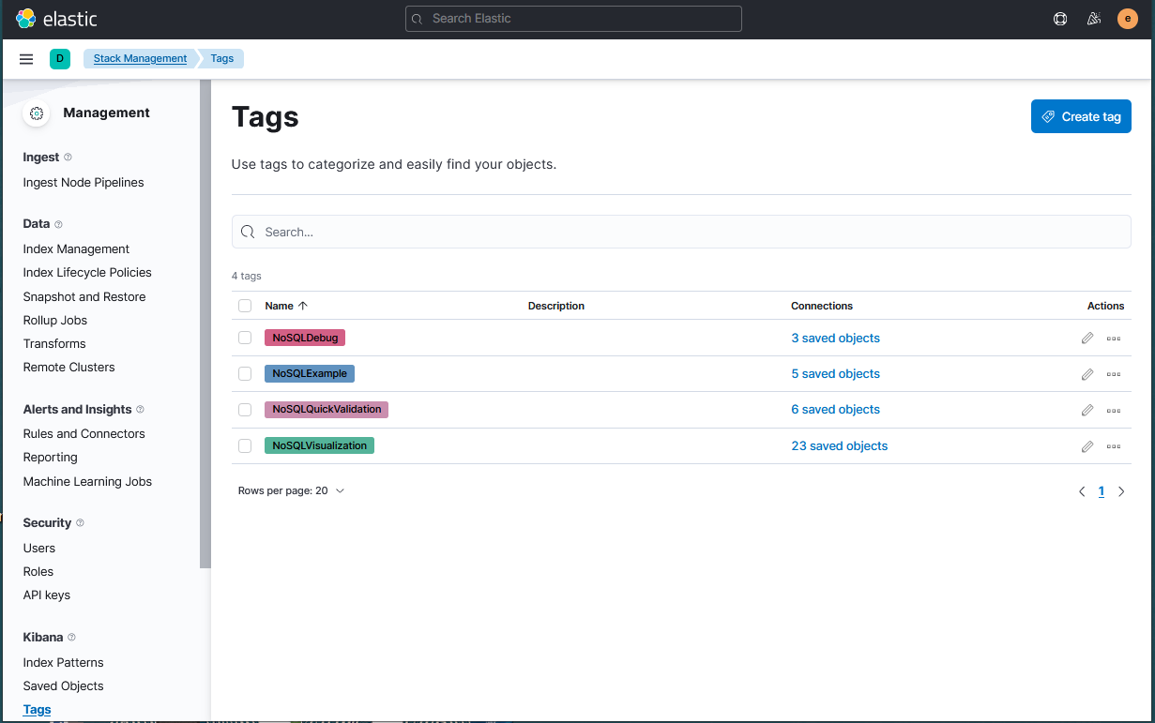
Task: Open the user avatar menu
Action: [x=1128, y=19]
